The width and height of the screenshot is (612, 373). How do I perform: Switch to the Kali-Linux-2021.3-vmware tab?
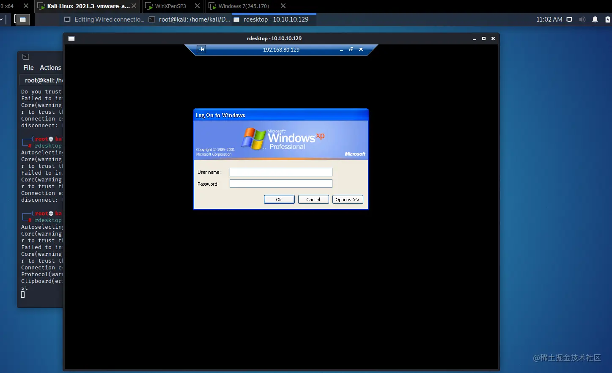coord(86,6)
